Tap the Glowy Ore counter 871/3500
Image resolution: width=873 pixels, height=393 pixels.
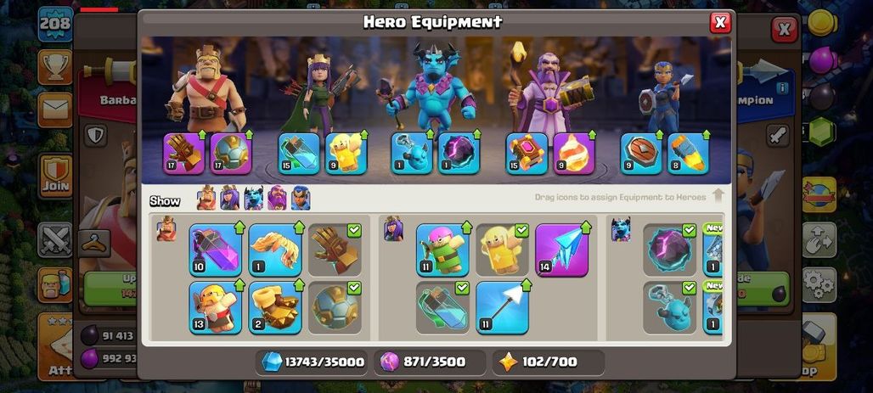430,362
